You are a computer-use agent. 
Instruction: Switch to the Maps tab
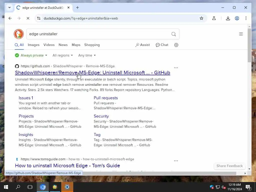click(x=76, y=45)
